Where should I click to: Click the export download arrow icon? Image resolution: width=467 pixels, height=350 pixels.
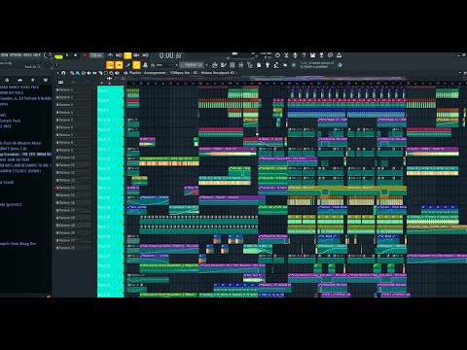[x=339, y=55]
